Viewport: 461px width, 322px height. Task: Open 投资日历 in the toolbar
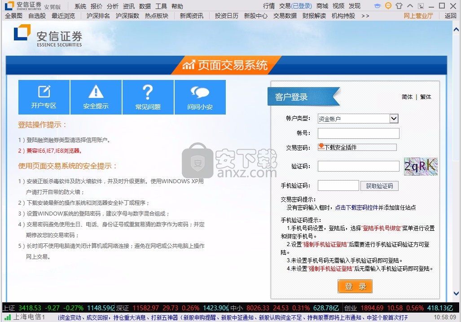coord(226,16)
